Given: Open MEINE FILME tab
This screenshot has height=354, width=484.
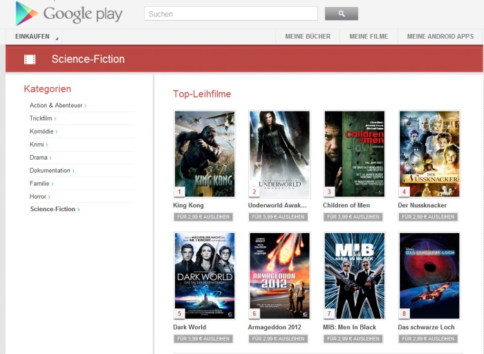Looking at the screenshot, I should [369, 37].
